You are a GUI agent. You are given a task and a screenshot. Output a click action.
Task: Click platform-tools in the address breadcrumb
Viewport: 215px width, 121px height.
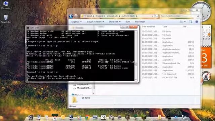coord(128,16)
